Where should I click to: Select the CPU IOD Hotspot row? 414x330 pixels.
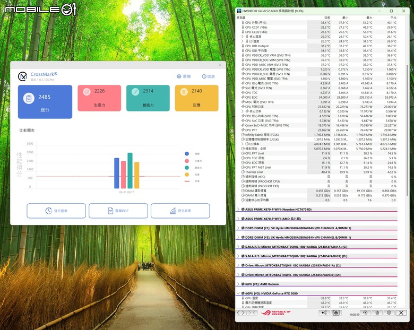tap(316, 46)
